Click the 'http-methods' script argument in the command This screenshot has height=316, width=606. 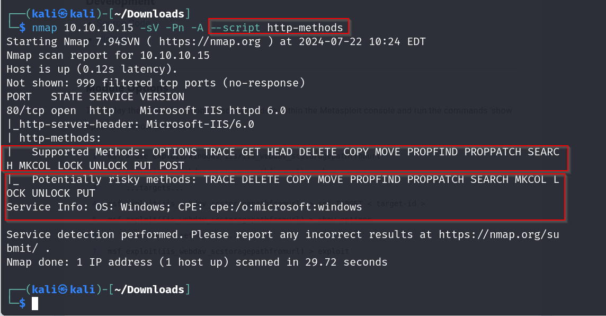coord(305,28)
